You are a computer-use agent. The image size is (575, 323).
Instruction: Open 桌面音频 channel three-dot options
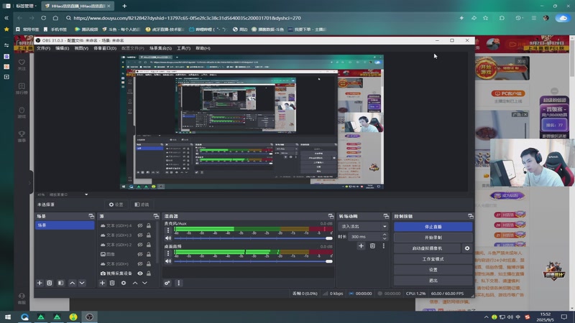[x=168, y=253]
